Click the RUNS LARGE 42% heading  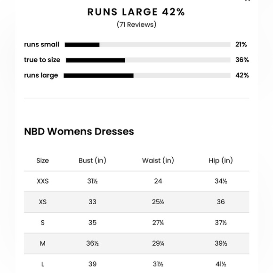(136, 12)
